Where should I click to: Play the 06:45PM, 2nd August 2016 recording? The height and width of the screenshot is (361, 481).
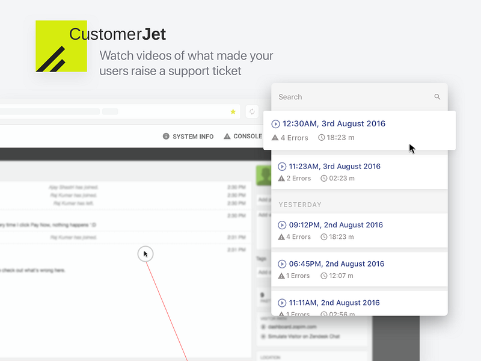tap(282, 264)
